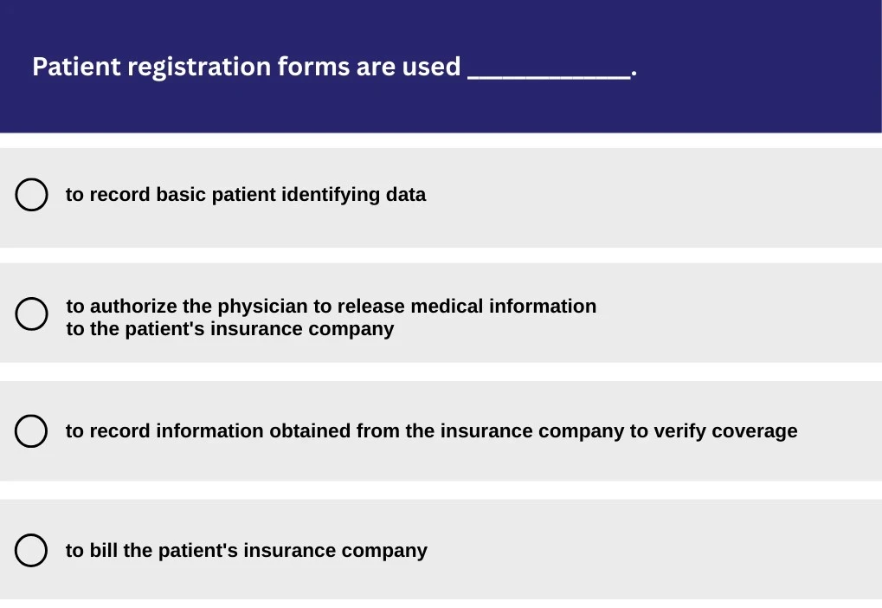Click the line "to the patient's insurance company" in option two
The height and width of the screenshot is (608, 882).
tap(230, 329)
